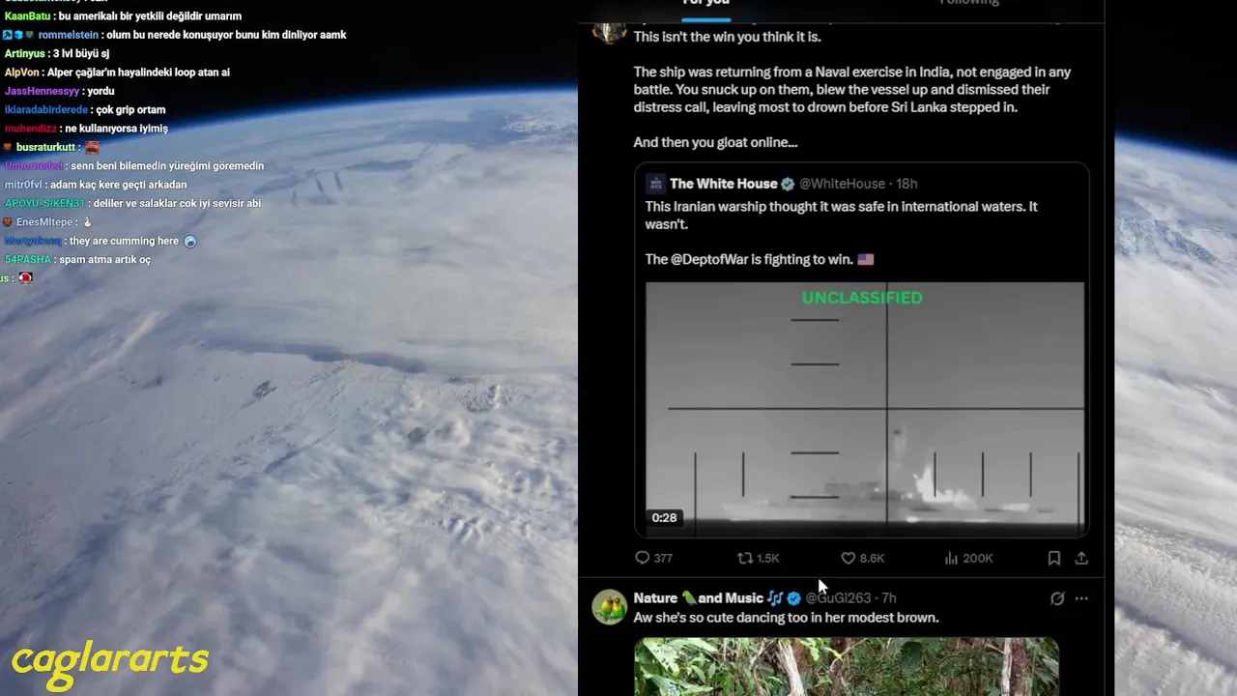Click the Nature and Music lovebirds avatar
Viewport: 1237px width, 696px height.
pos(609,607)
